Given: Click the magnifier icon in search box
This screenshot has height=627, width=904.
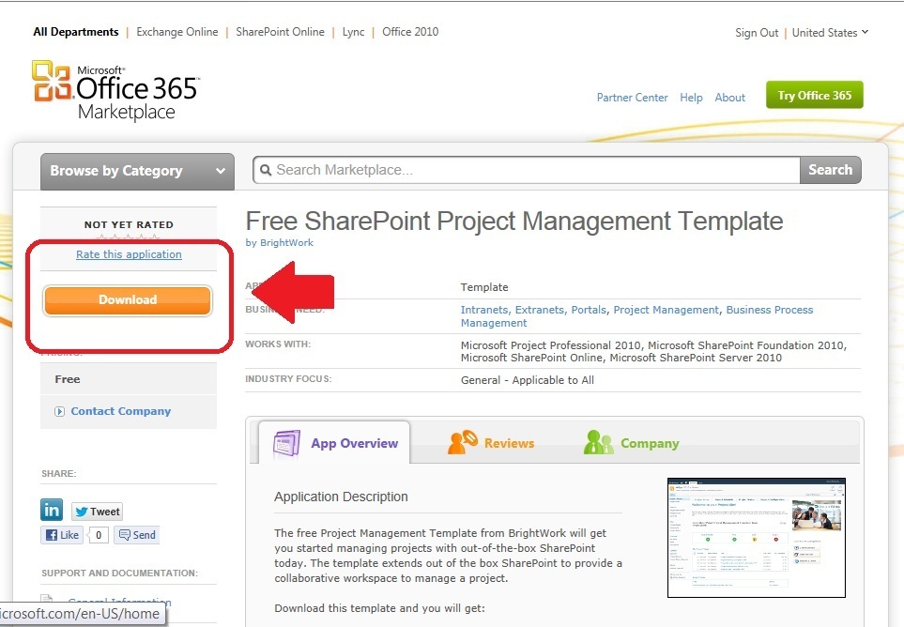Looking at the screenshot, I should (x=265, y=170).
